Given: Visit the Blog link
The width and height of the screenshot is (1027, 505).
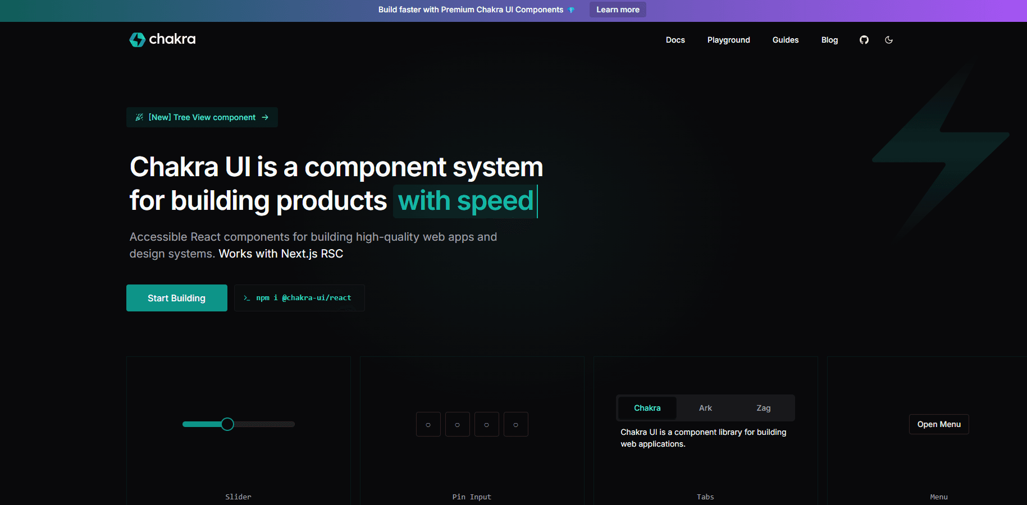Looking at the screenshot, I should [829, 40].
